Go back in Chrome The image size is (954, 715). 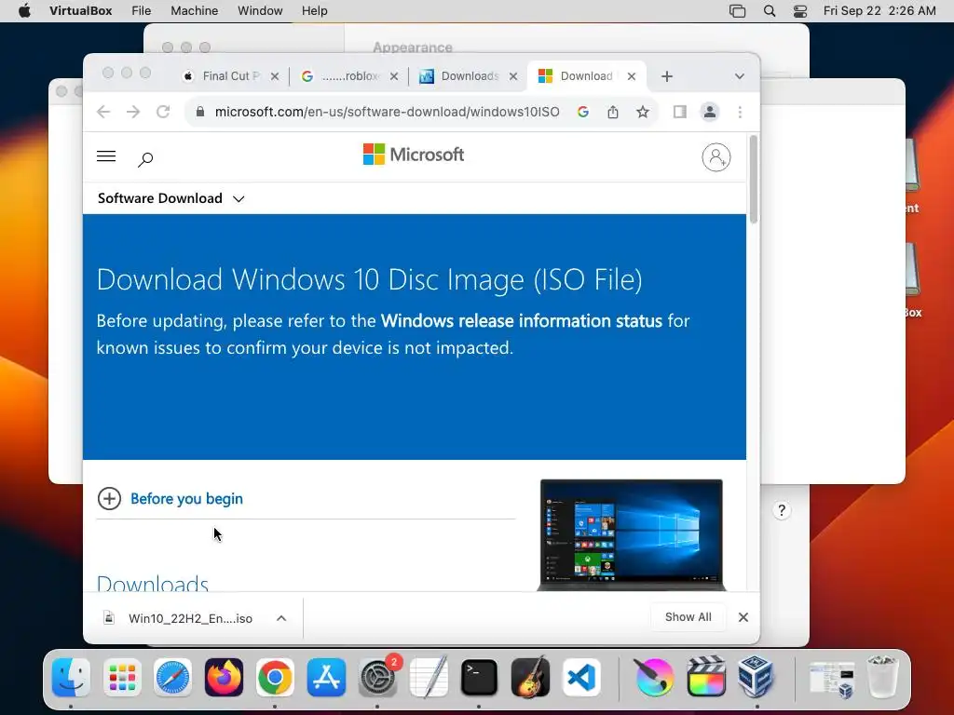click(103, 112)
